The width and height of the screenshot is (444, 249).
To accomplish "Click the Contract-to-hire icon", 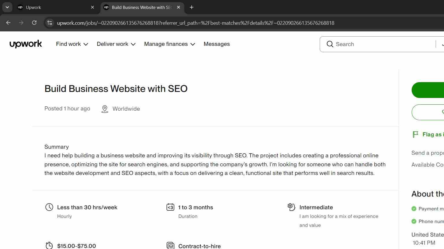I will [x=170, y=246].
